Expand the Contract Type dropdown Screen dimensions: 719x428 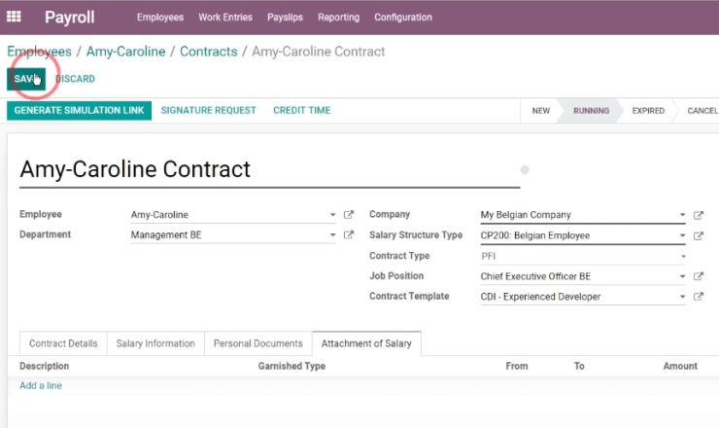click(583, 256)
